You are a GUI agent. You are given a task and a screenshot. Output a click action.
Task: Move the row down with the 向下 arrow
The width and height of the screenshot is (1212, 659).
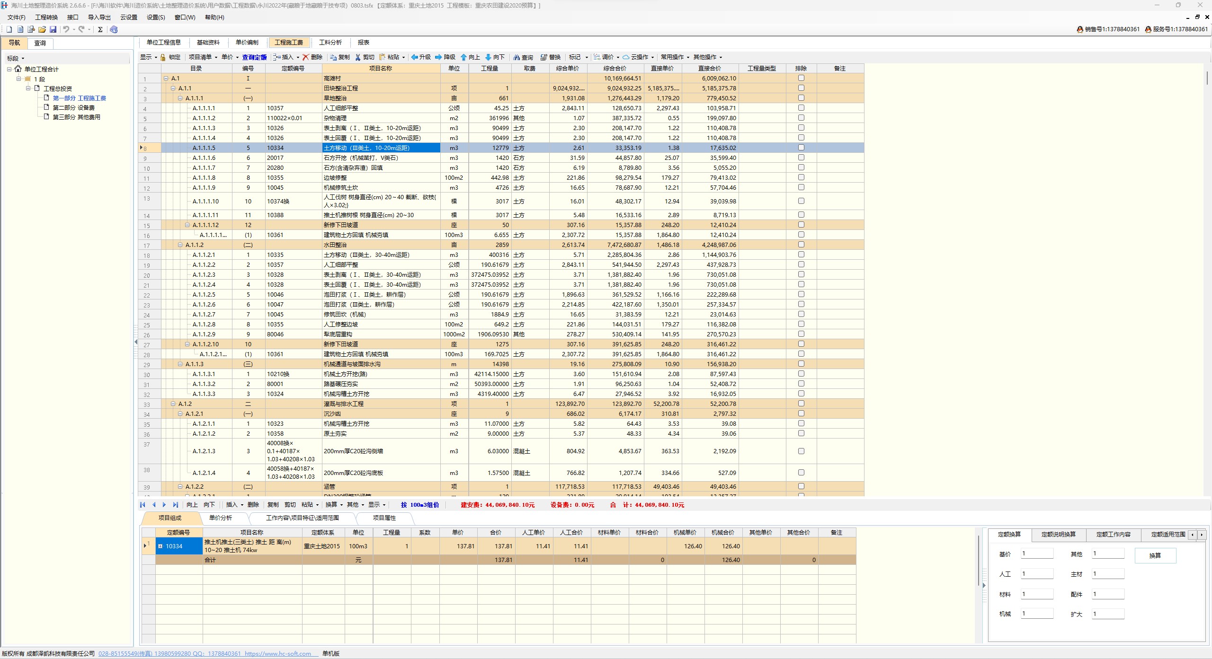click(x=488, y=57)
